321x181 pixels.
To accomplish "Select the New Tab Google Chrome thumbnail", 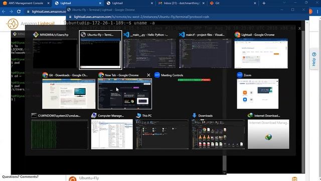I will pyautogui.click(x=125, y=94).
